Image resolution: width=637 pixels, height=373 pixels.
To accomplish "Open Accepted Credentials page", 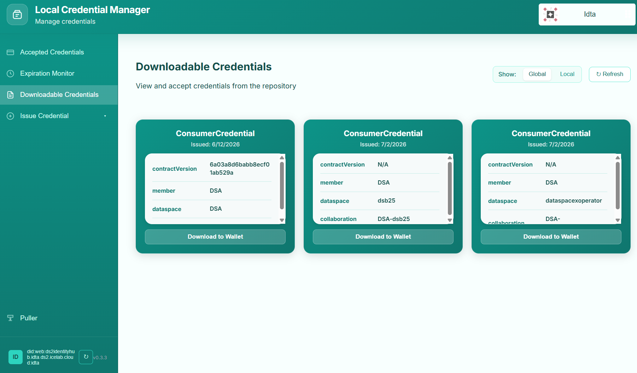I will (59, 52).
